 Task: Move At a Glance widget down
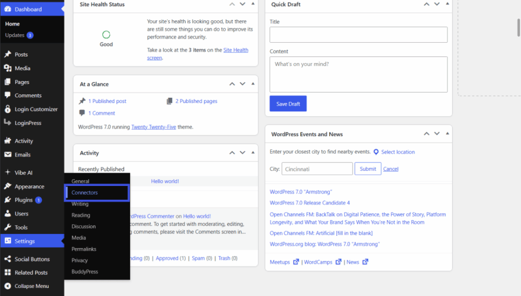pos(243,84)
